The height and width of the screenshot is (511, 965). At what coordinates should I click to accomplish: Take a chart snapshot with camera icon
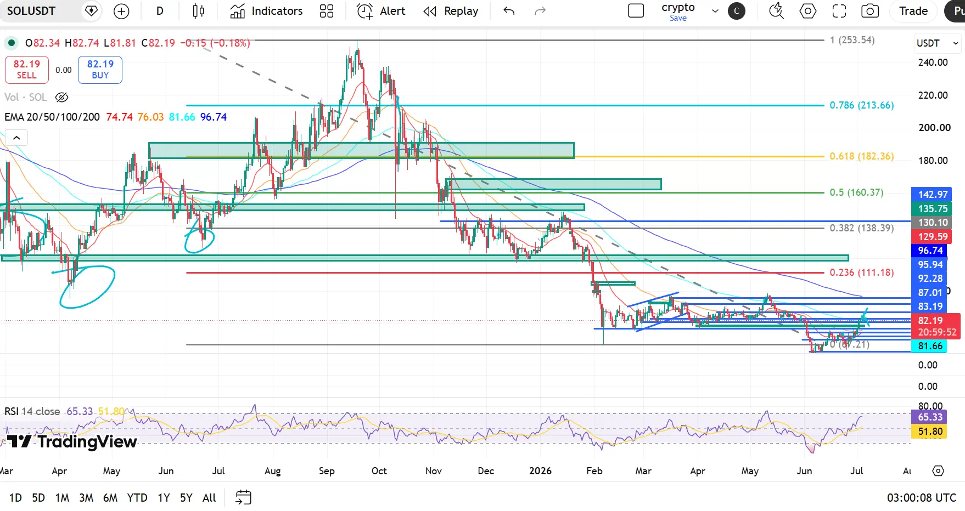point(870,11)
